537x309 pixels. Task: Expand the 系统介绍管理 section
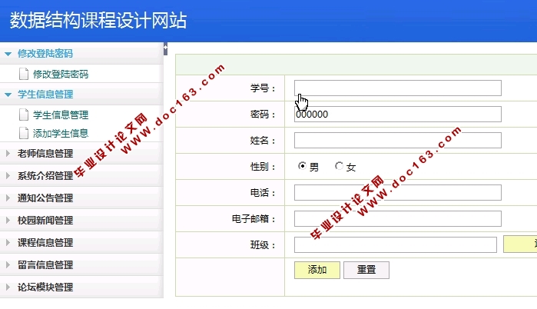45,175
